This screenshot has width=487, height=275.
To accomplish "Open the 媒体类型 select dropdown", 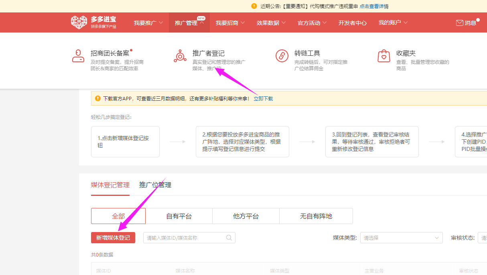I will [x=402, y=238].
